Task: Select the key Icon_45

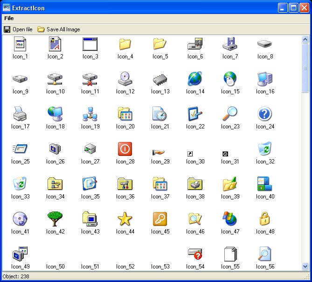Action: click(160, 219)
